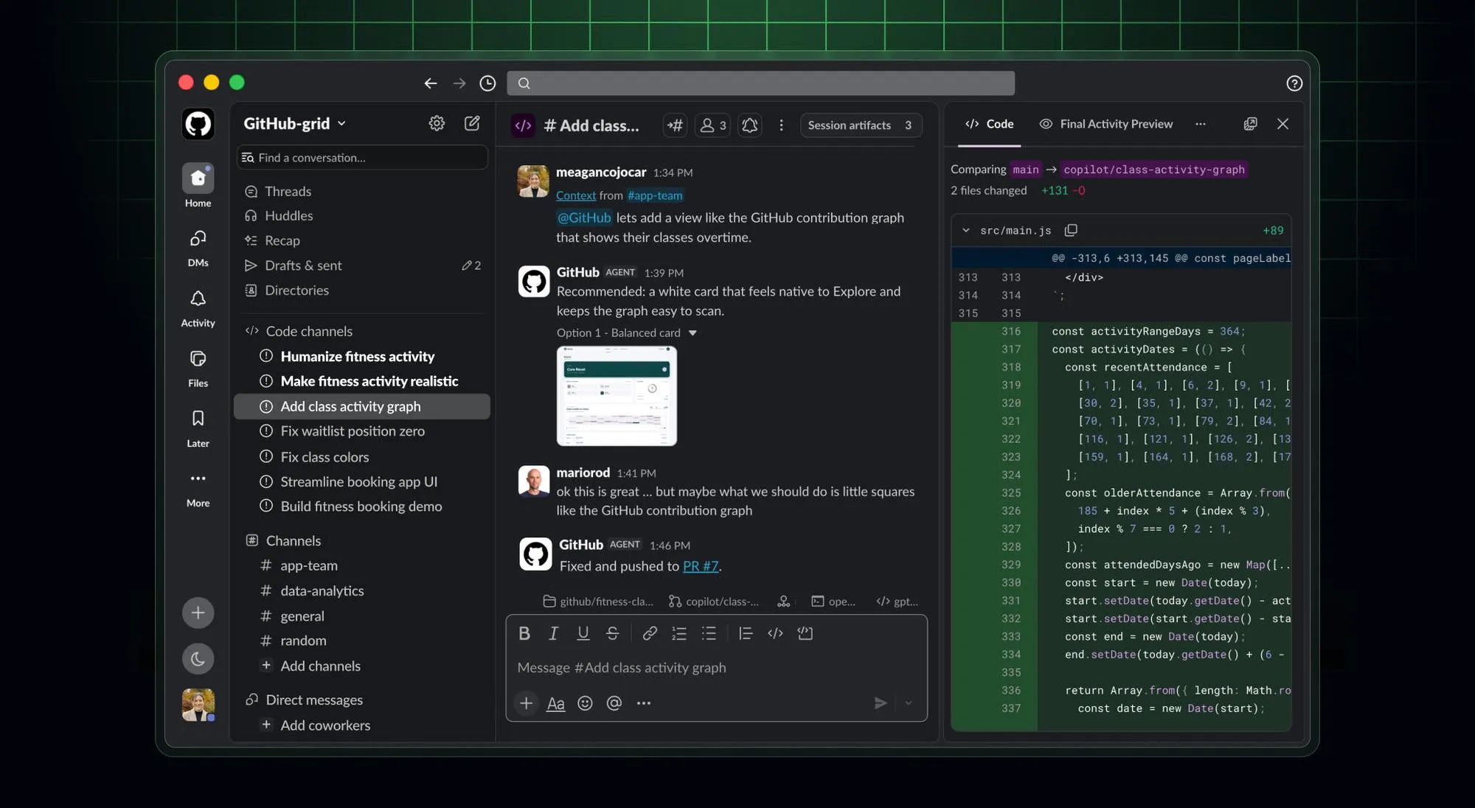Open panel in new window
The image size is (1475, 808).
pyautogui.click(x=1250, y=124)
